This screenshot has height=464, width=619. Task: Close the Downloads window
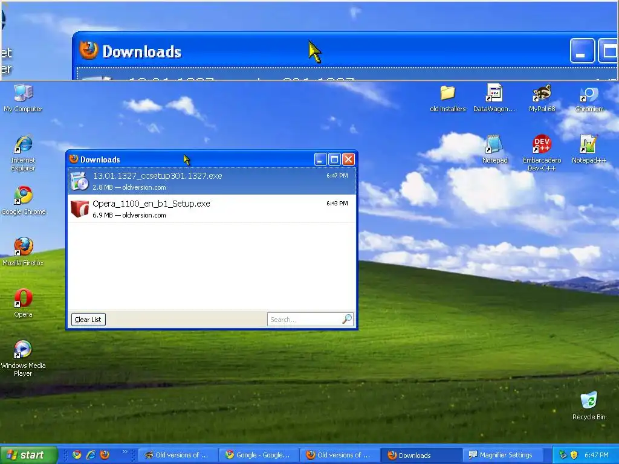pyautogui.click(x=348, y=159)
